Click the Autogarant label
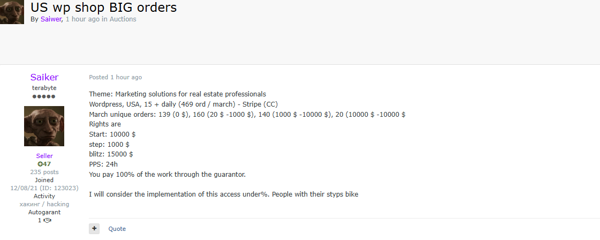600x240 pixels. pos(44,212)
